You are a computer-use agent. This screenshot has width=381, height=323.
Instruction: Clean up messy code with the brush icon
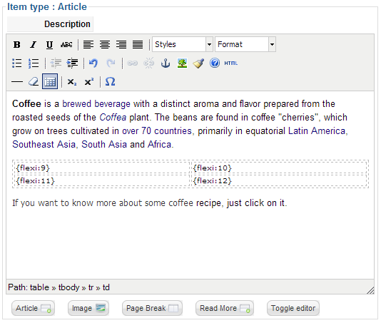[198, 63]
